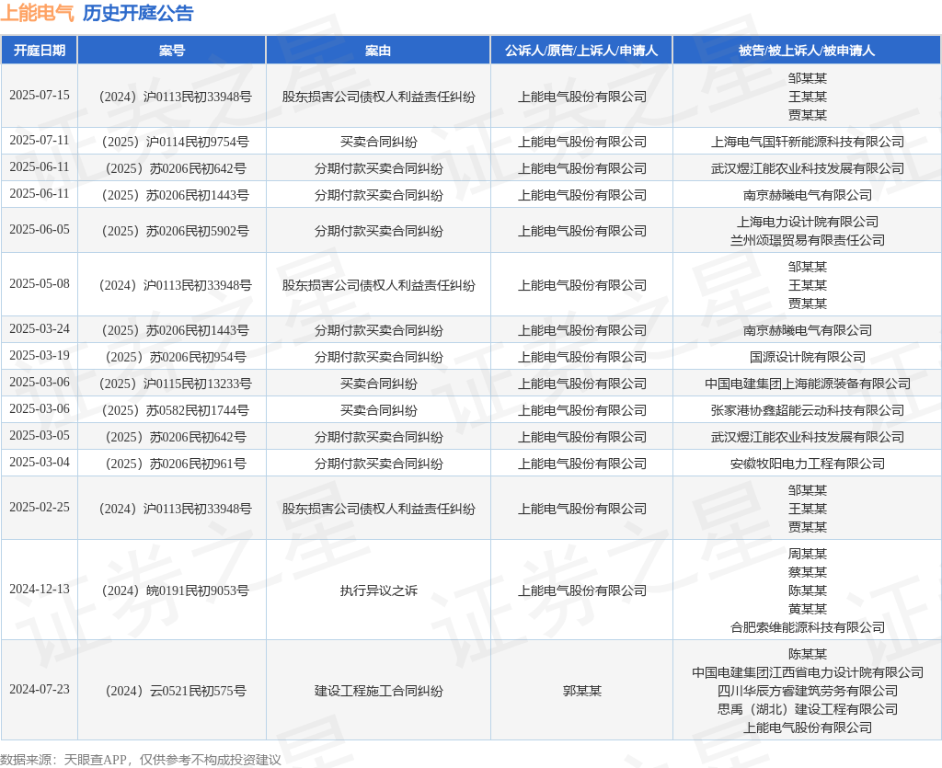Click the 被告/被上诉人/被申请人 header

point(807,51)
